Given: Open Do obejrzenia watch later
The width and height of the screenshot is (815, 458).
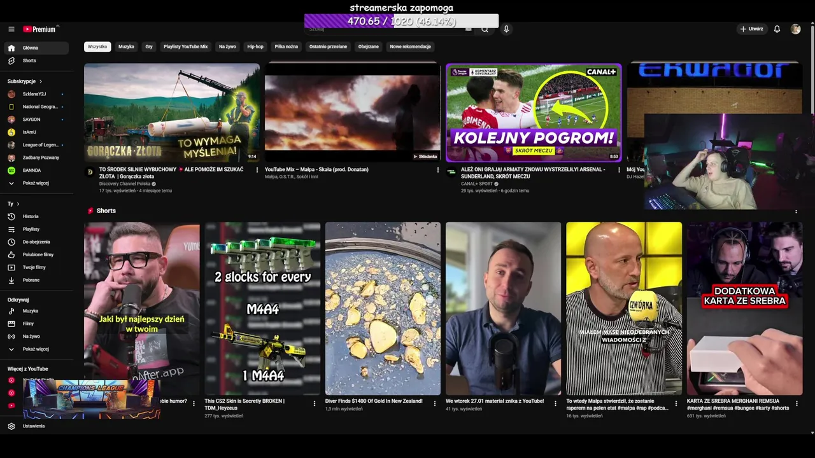Looking at the screenshot, I should tap(38, 242).
